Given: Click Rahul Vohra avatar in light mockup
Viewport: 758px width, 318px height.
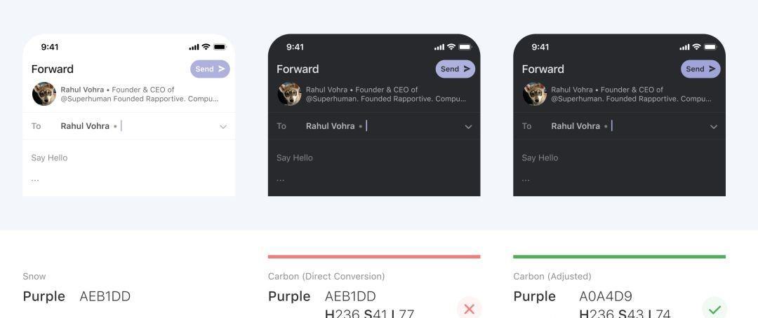Looking at the screenshot, I should pyautogui.click(x=44, y=94).
